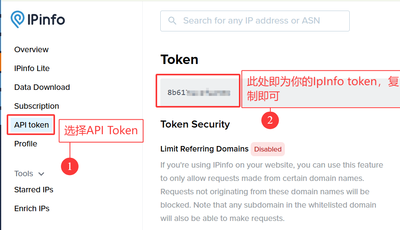
Task: Click the magnifier icon in search box
Action: (172, 21)
